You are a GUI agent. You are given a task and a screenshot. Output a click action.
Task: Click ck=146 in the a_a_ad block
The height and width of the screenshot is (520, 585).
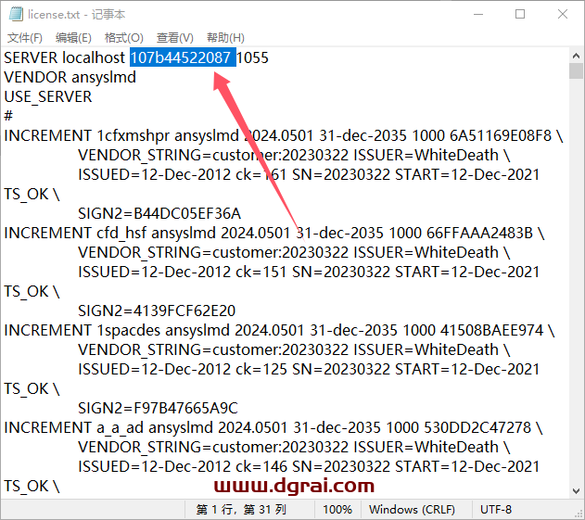tap(261, 466)
